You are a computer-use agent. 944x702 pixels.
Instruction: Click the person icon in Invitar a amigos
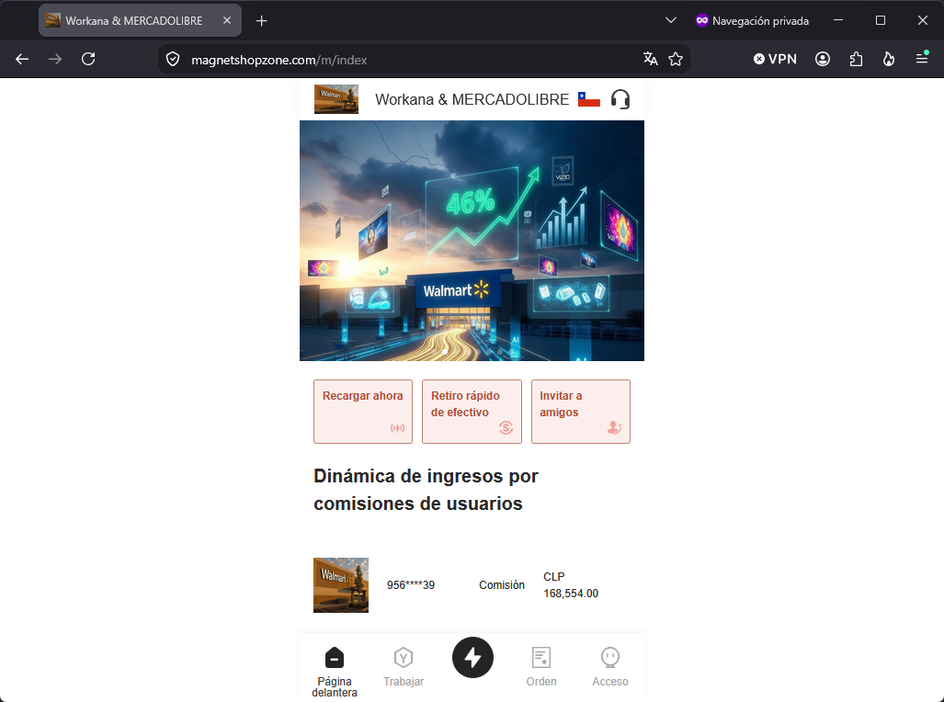[x=614, y=428]
